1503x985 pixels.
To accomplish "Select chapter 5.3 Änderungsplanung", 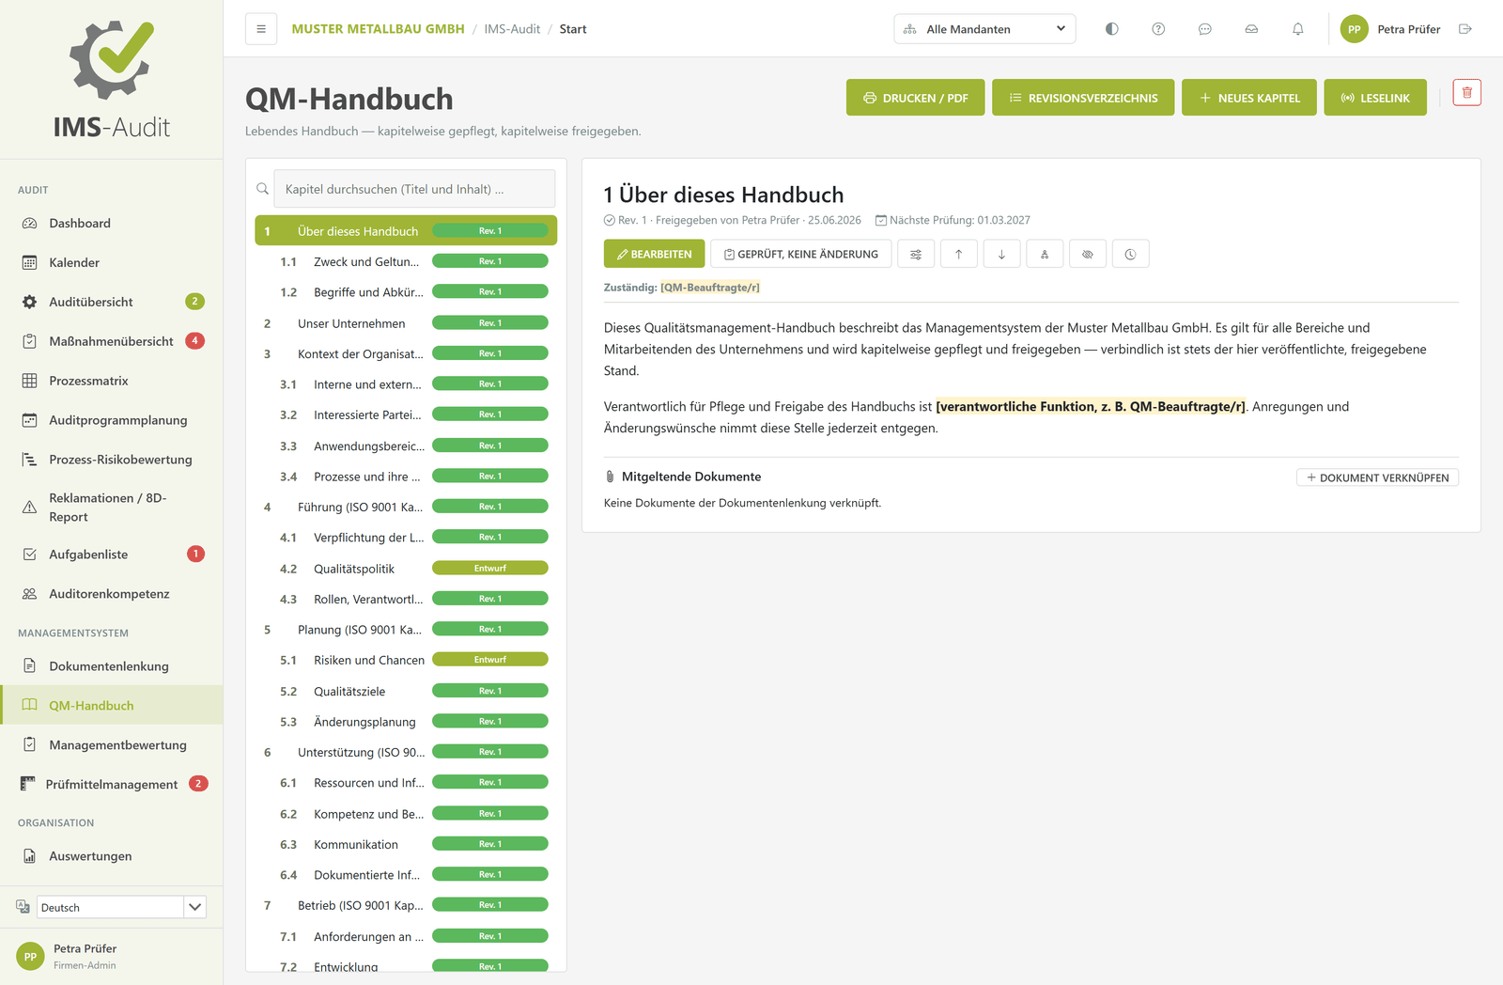I will click(x=406, y=722).
